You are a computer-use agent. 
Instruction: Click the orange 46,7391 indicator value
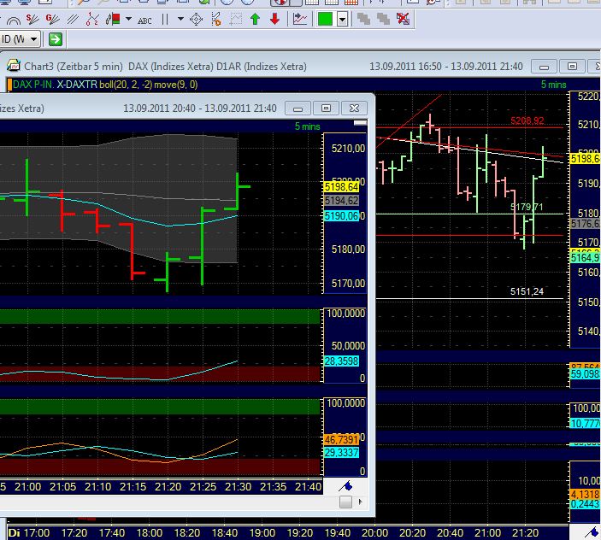pos(341,439)
